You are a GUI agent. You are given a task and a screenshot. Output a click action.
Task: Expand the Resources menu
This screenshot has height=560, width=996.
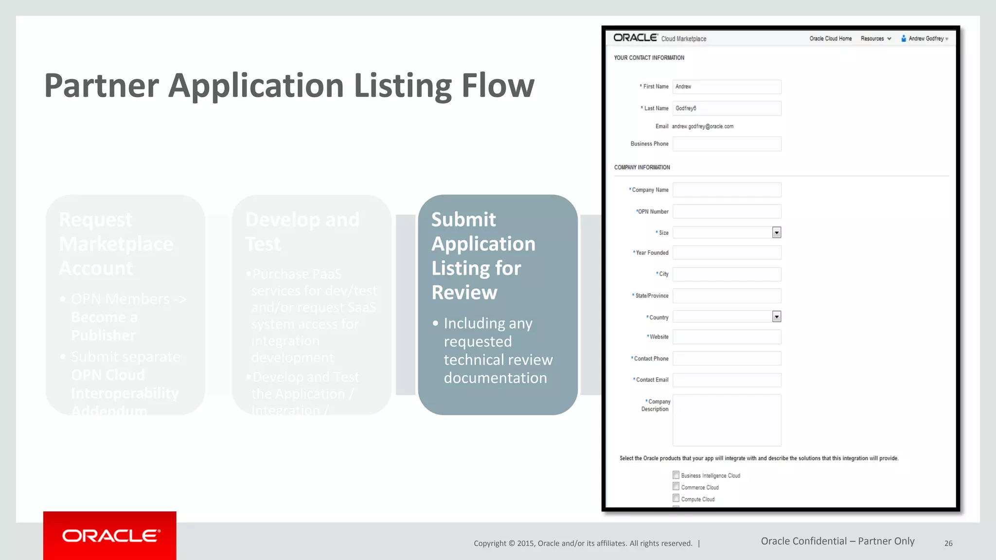tap(876, 38)
